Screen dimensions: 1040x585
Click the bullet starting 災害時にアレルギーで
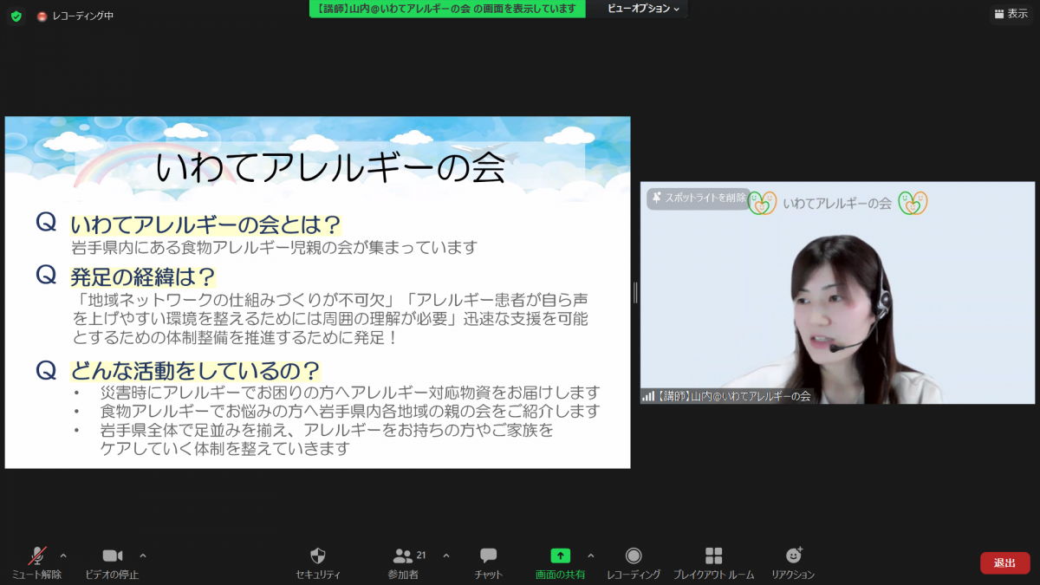pyautogui.click(x=349, y=393)
